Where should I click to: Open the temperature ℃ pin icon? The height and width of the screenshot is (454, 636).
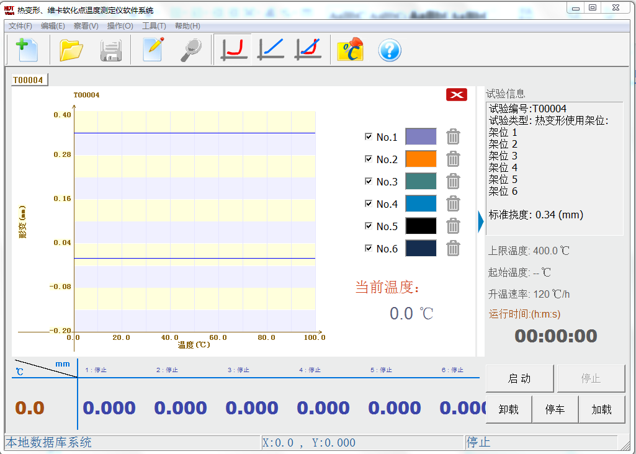click(350, 50)
